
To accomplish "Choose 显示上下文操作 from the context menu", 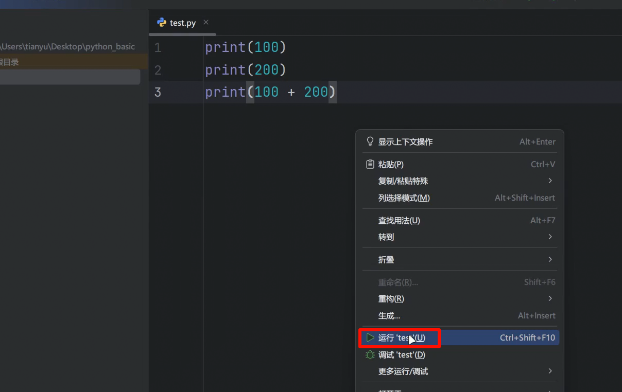I will [460, 141].
